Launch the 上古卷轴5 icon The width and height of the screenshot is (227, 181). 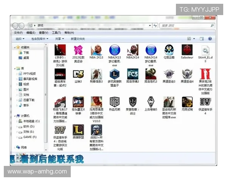(151, 102)
